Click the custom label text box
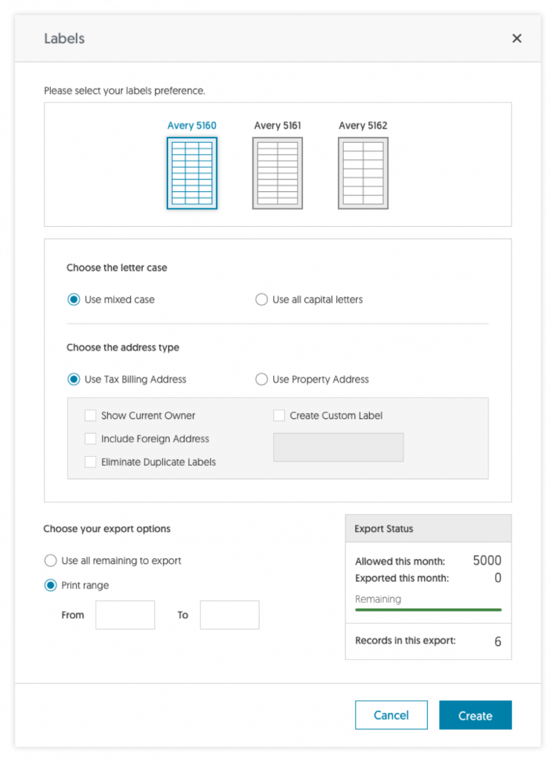This screenshot has height=762, width=556. click(338, 447)
